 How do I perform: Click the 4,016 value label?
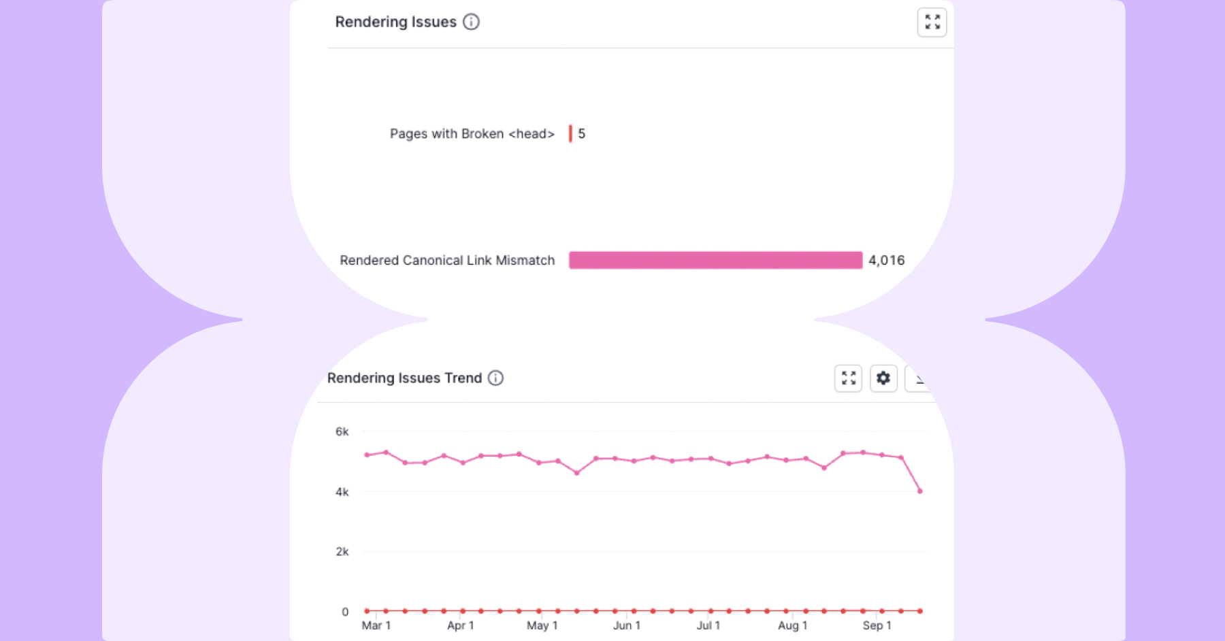(887, 260)
